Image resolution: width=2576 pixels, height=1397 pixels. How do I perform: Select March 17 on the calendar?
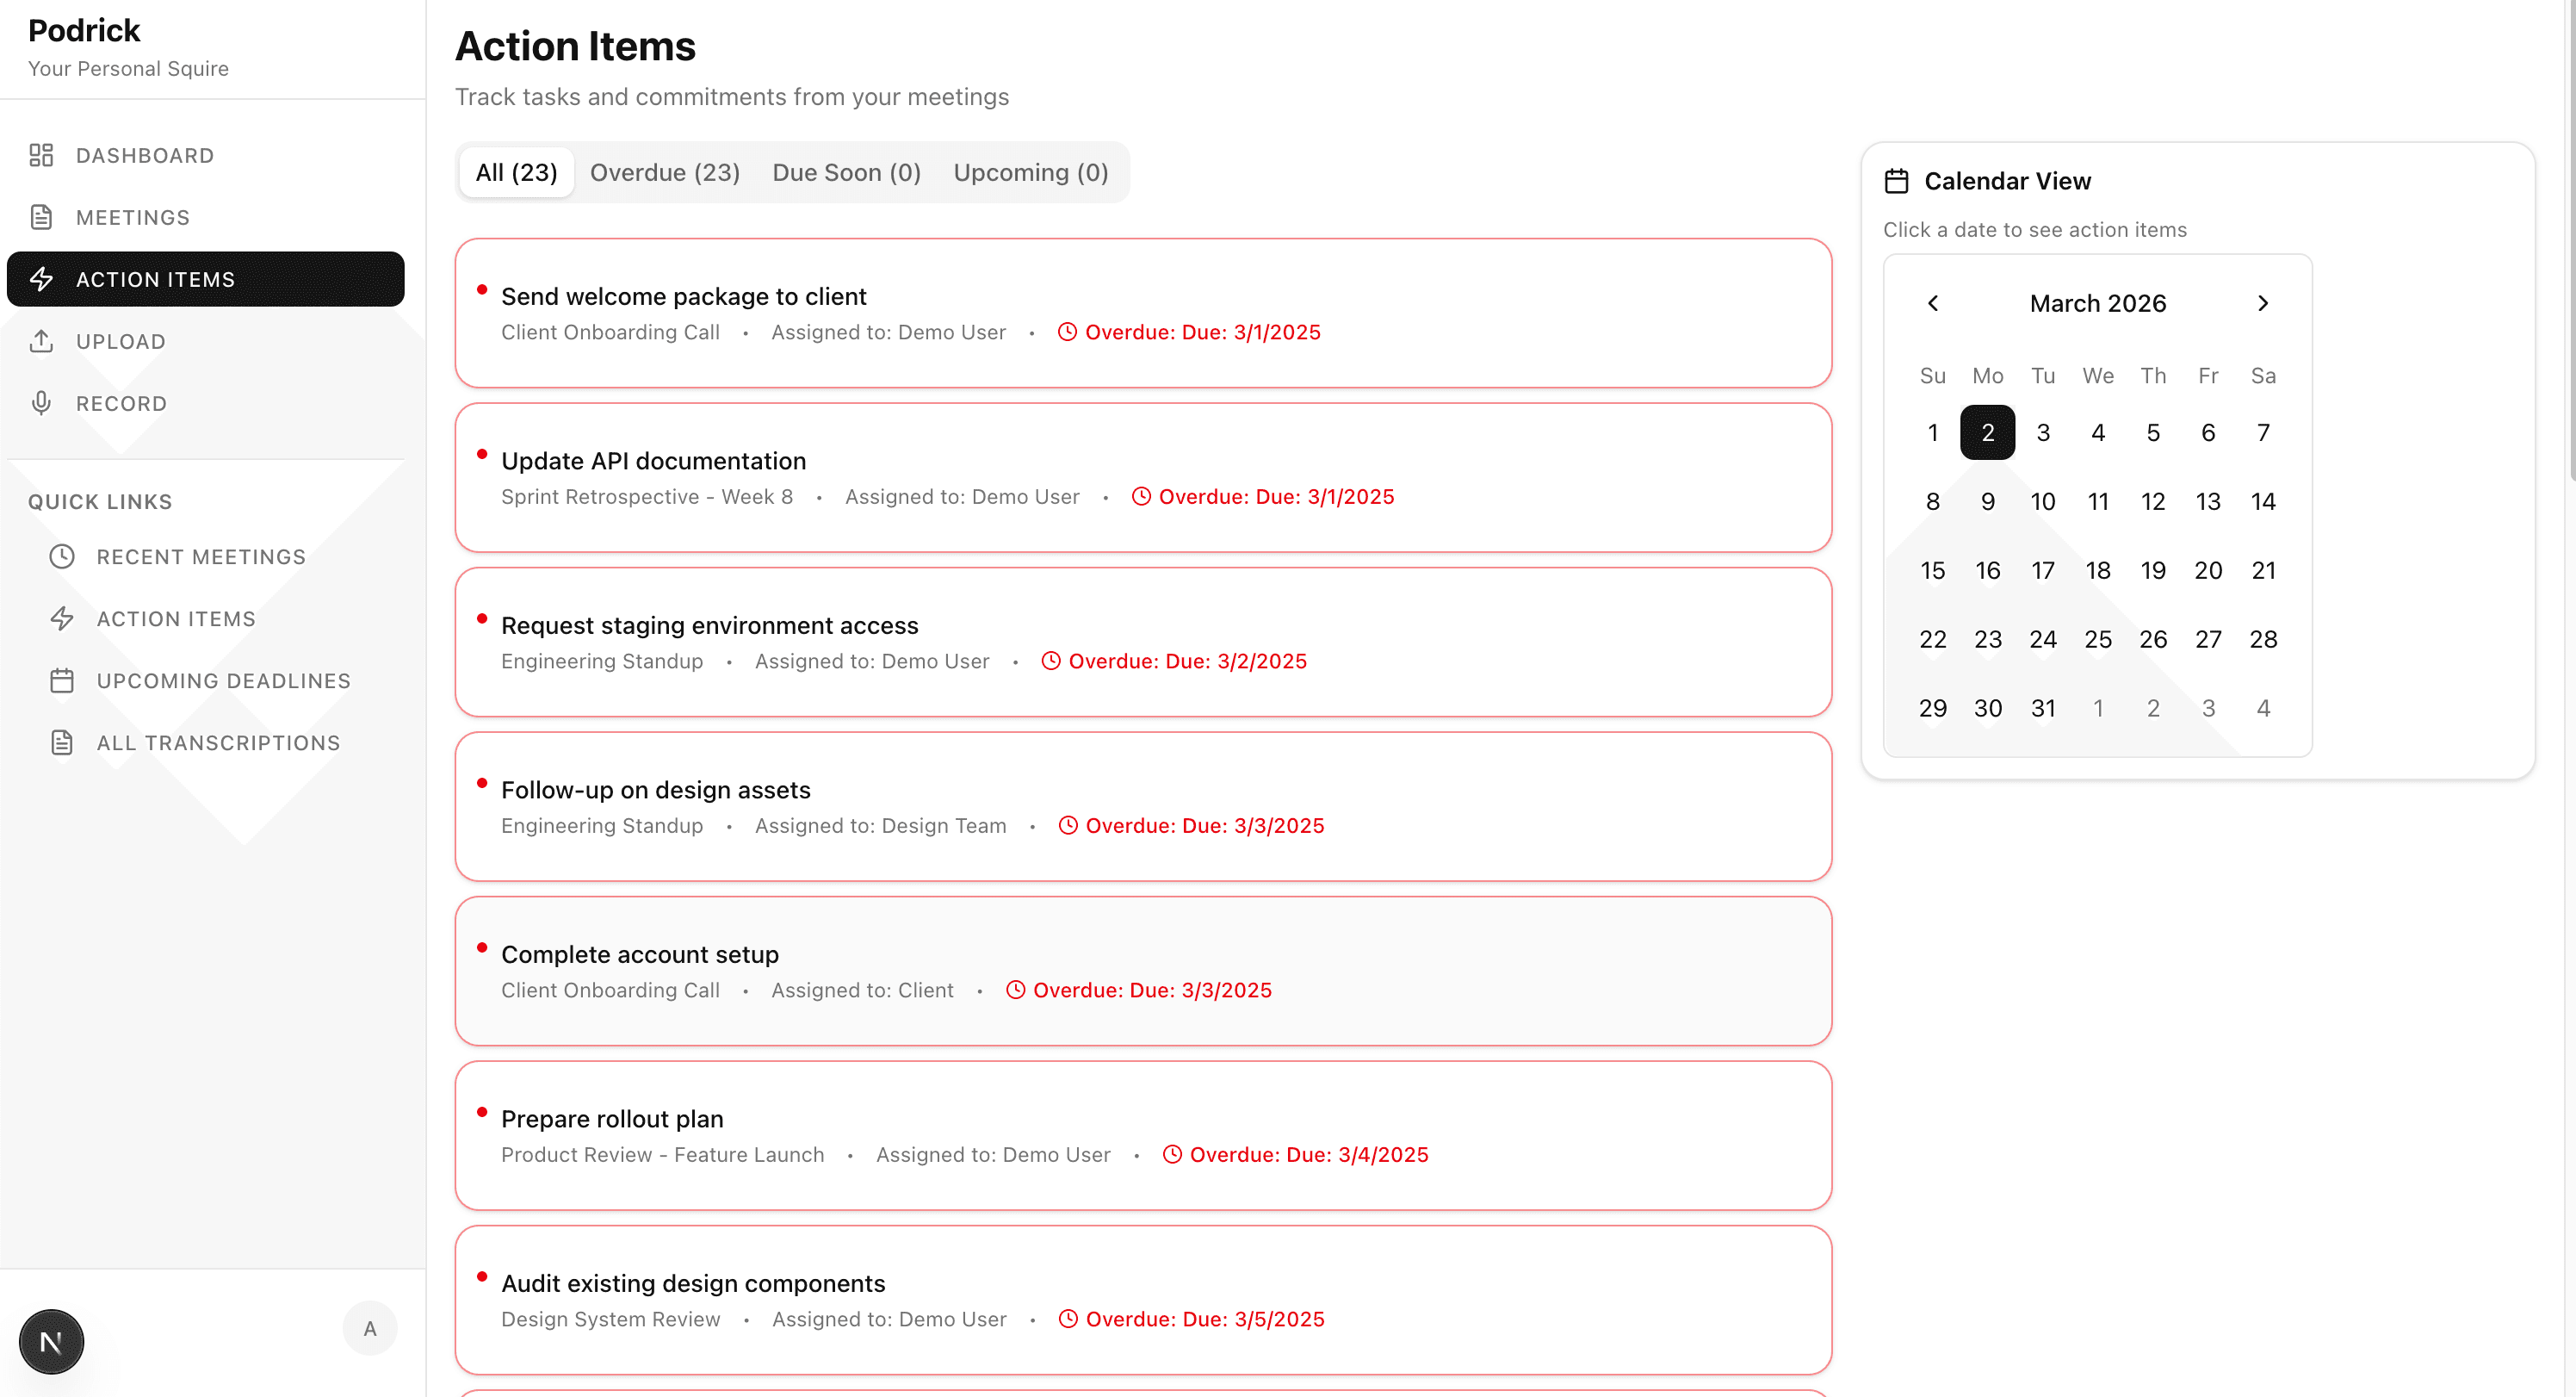coord(2042,570)
